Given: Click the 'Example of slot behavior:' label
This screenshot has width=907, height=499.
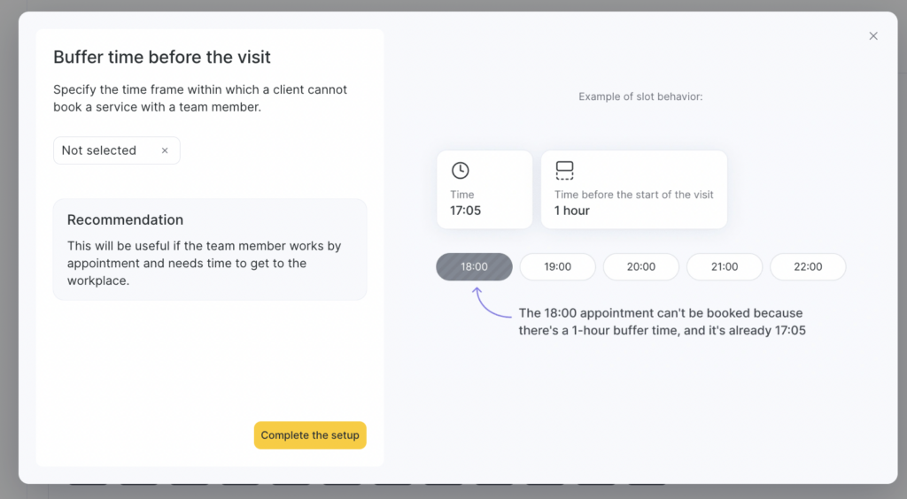Looking at the screenshot, I should [640, 96].
